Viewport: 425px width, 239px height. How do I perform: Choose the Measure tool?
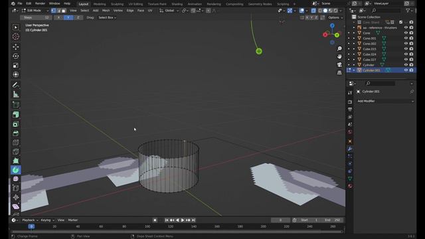click(16, 94)
